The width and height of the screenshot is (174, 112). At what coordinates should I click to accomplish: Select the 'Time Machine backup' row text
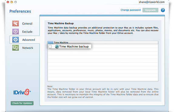click(x=74, y=47)
